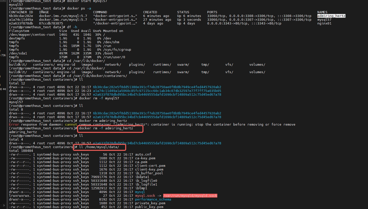Click /dev/mapper/centos-root filesystem entry
Viewport: 368px width, 209px height.
32,35
